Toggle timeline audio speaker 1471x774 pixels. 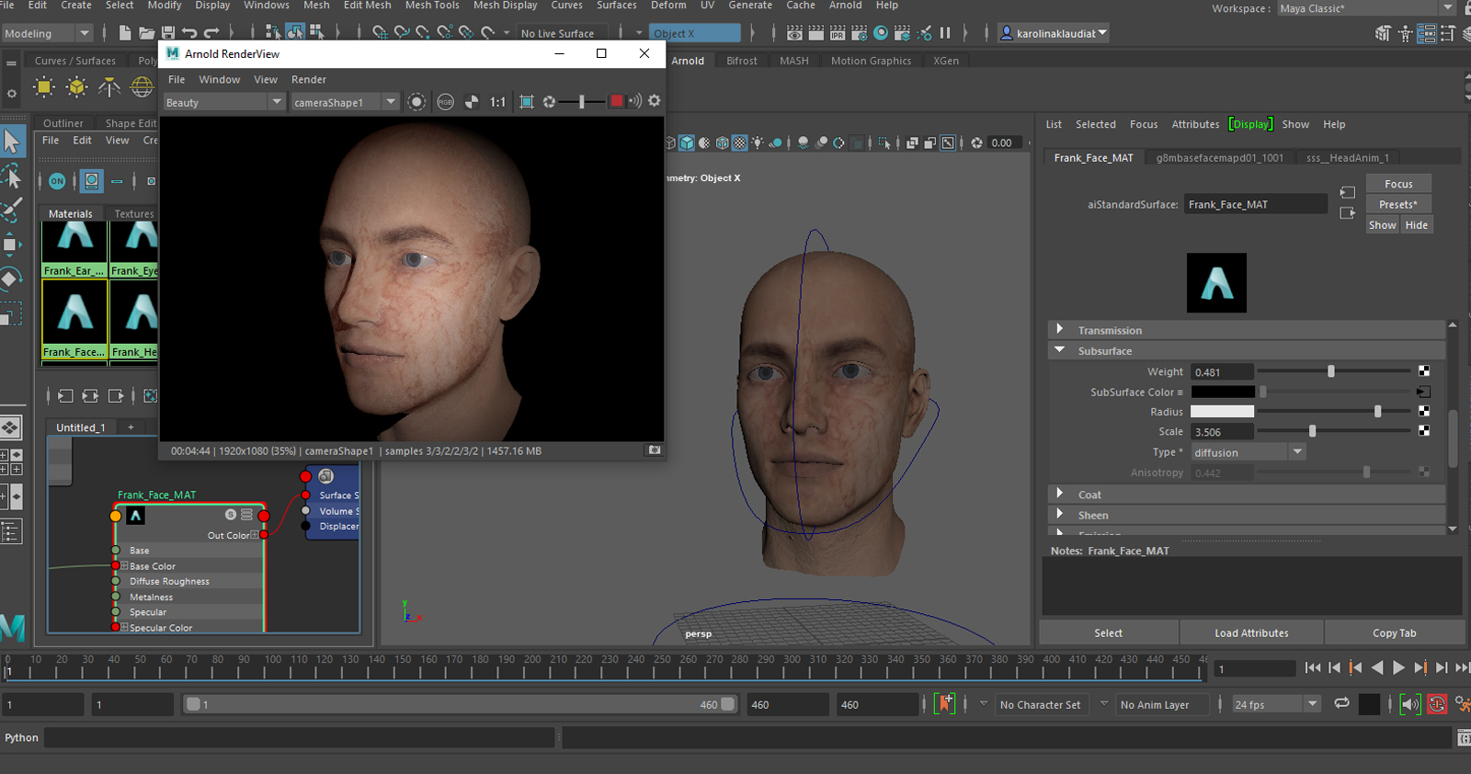click(x=1410, y=704)
